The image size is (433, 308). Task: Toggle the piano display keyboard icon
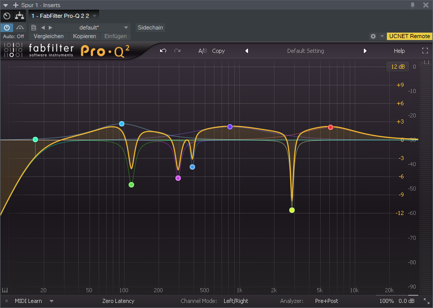(5, 290)
